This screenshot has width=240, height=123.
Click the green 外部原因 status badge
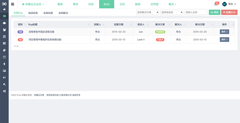tap(160, 32)
